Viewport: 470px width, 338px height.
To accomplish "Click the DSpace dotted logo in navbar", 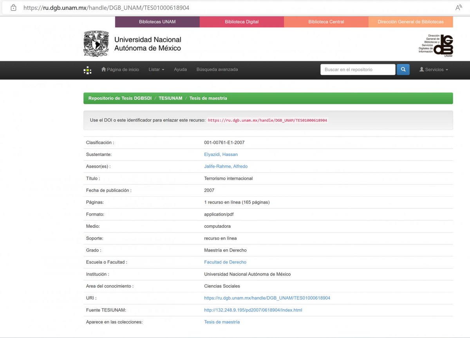I will point(88,70).
